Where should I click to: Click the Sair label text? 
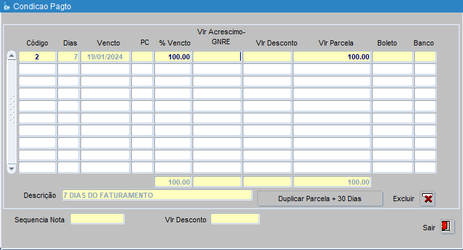[429, 228]
